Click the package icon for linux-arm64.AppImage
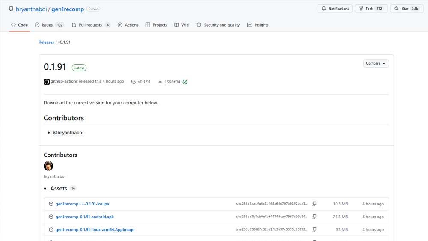Screen dimensions: 428x241 coord(51,229)
